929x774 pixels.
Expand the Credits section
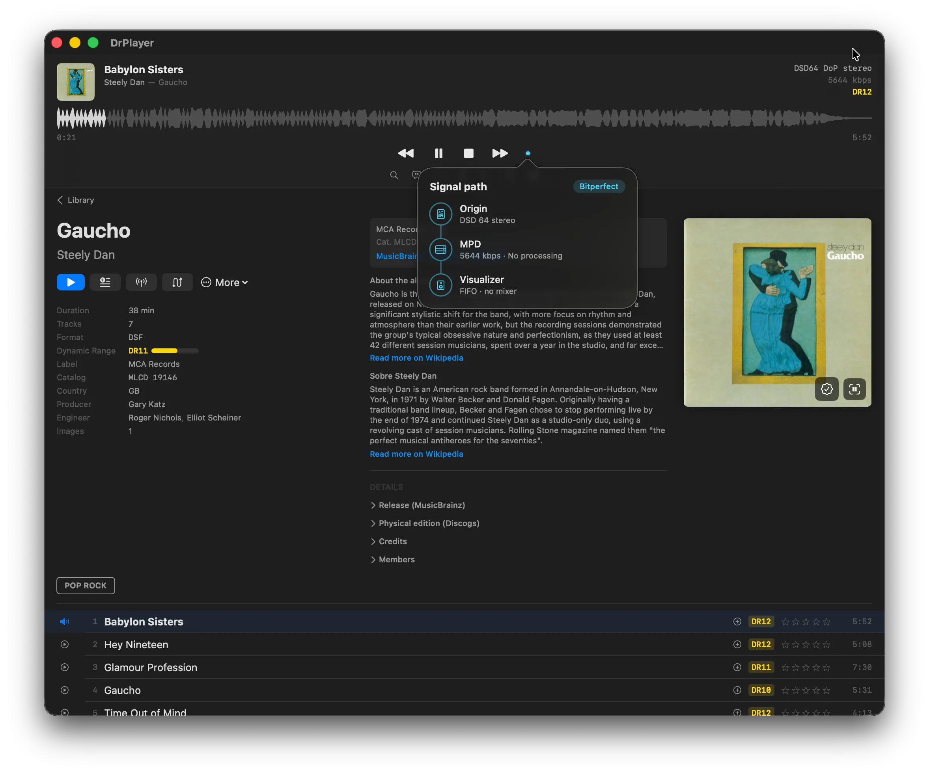click(388, 541)
